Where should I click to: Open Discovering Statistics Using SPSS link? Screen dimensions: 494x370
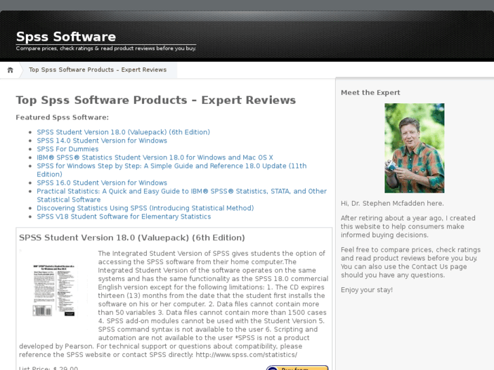(x=145, y=208)
